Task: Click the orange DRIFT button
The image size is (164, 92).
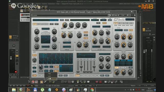Action: pos(34,75)
